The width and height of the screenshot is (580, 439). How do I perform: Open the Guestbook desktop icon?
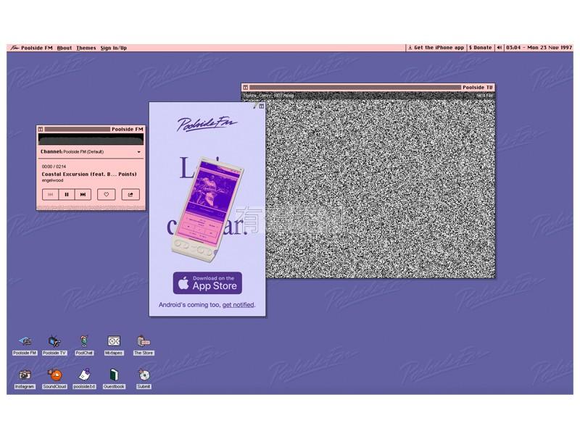point(114,375)
